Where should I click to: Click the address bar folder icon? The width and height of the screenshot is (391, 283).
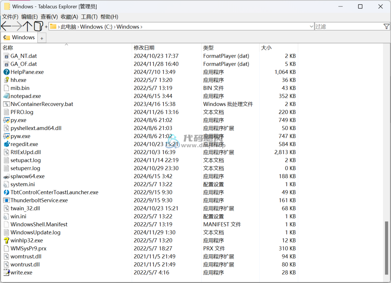click(53, 26)
